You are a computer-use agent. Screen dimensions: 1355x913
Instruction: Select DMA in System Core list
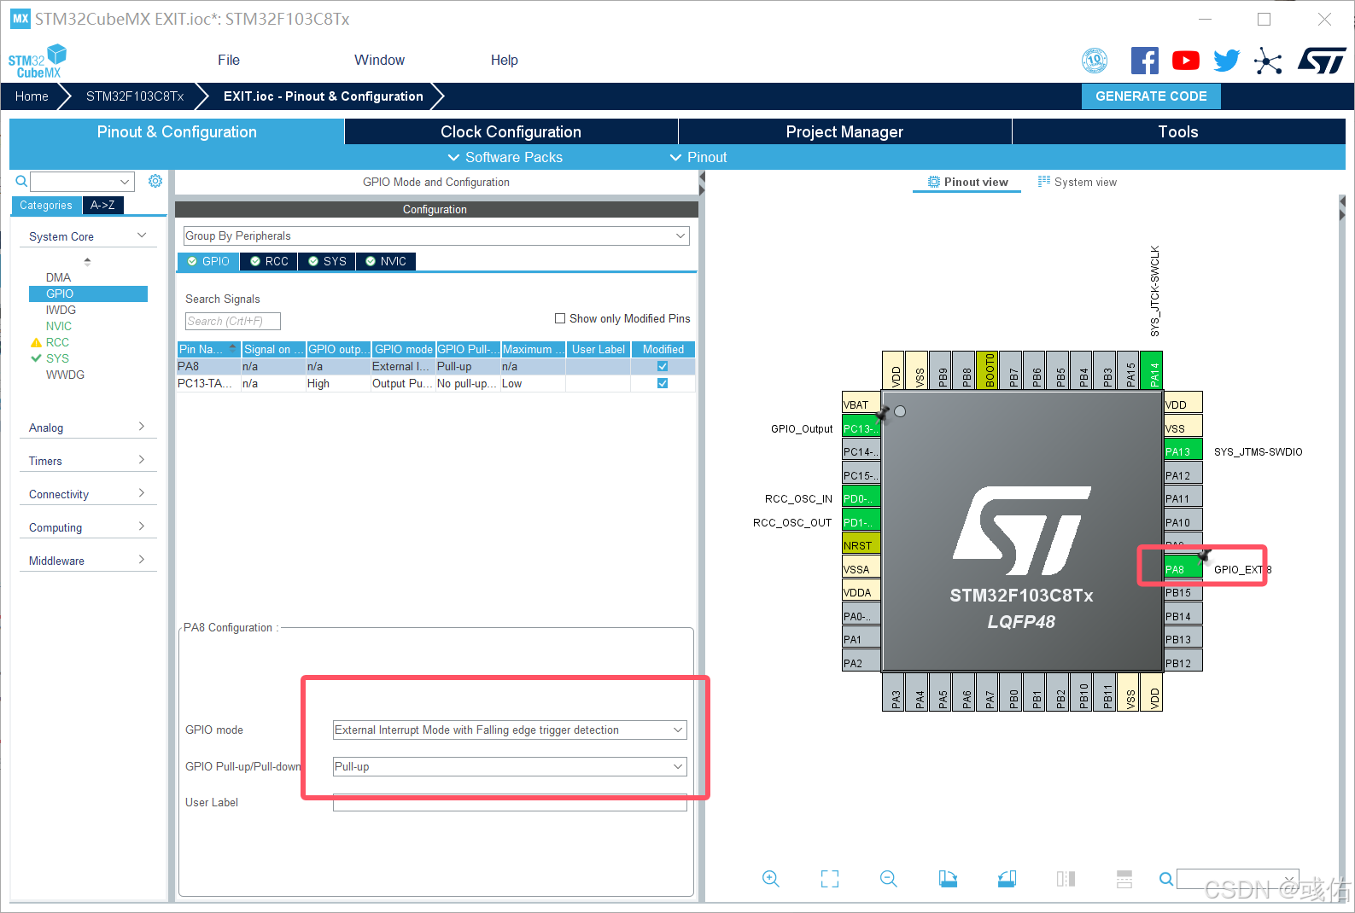pos(58,277)
